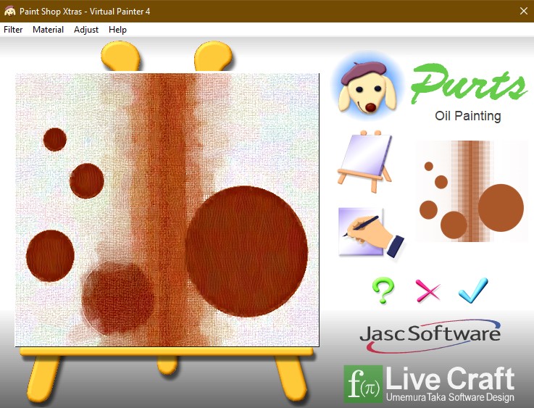Click the blue checkmark apply icon

tap(473, 291)
